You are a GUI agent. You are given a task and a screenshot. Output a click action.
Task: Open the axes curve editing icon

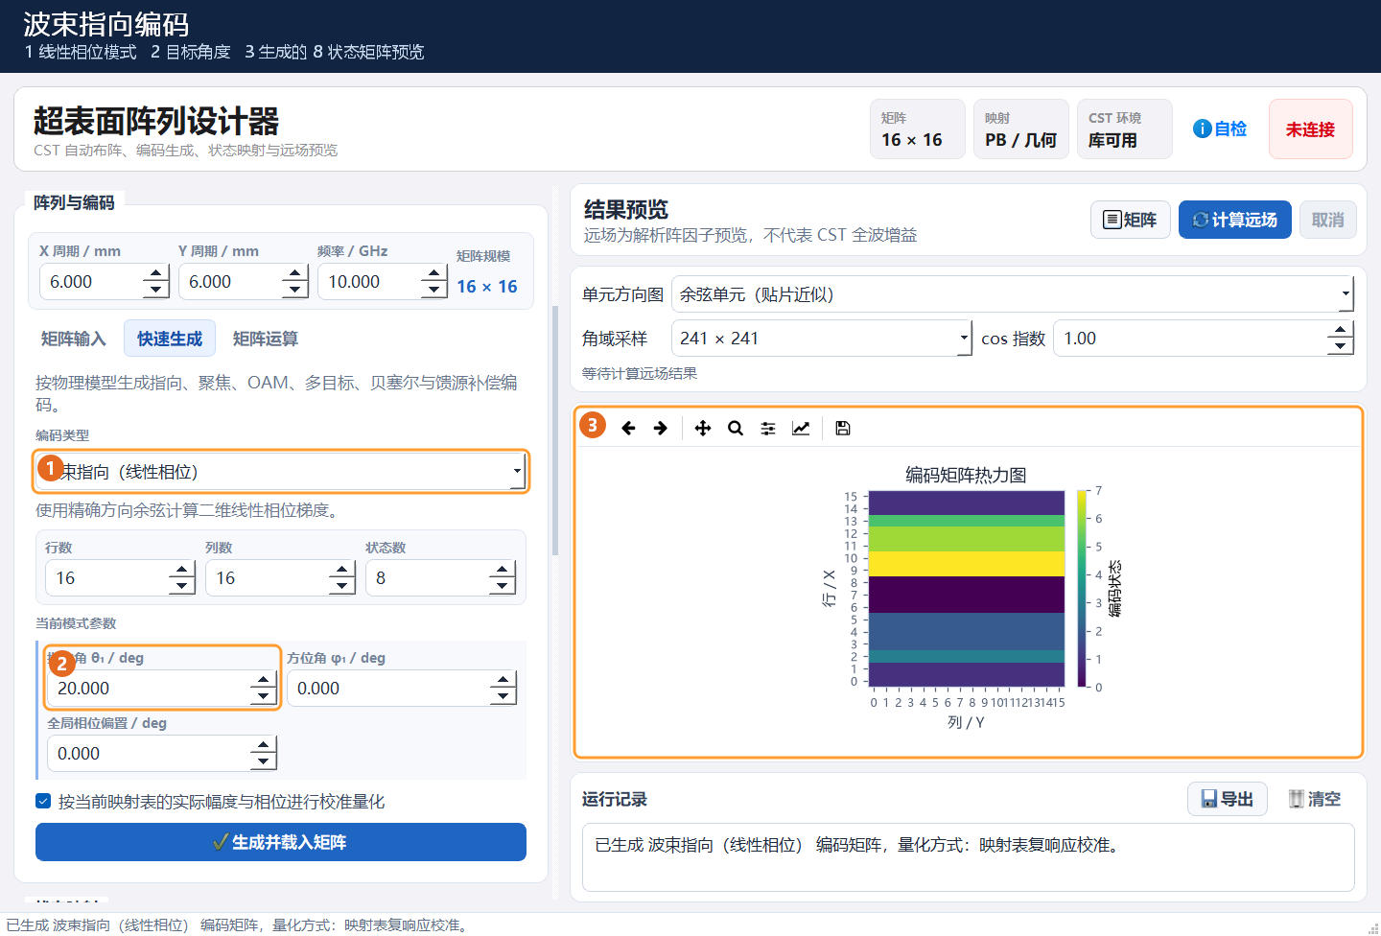(x=801, y=428)
